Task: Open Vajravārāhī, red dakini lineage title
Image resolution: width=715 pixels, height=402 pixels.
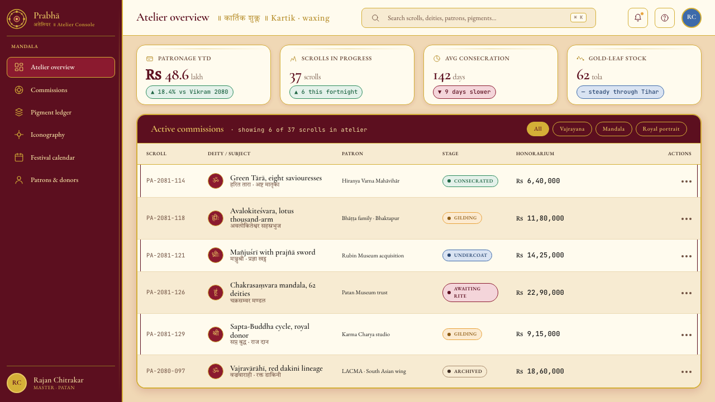Action: [277, 368]
